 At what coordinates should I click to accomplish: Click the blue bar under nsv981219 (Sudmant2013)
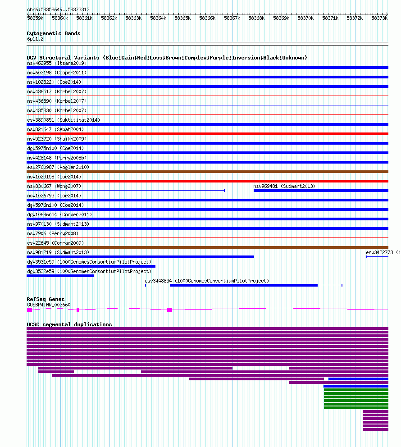140,257
